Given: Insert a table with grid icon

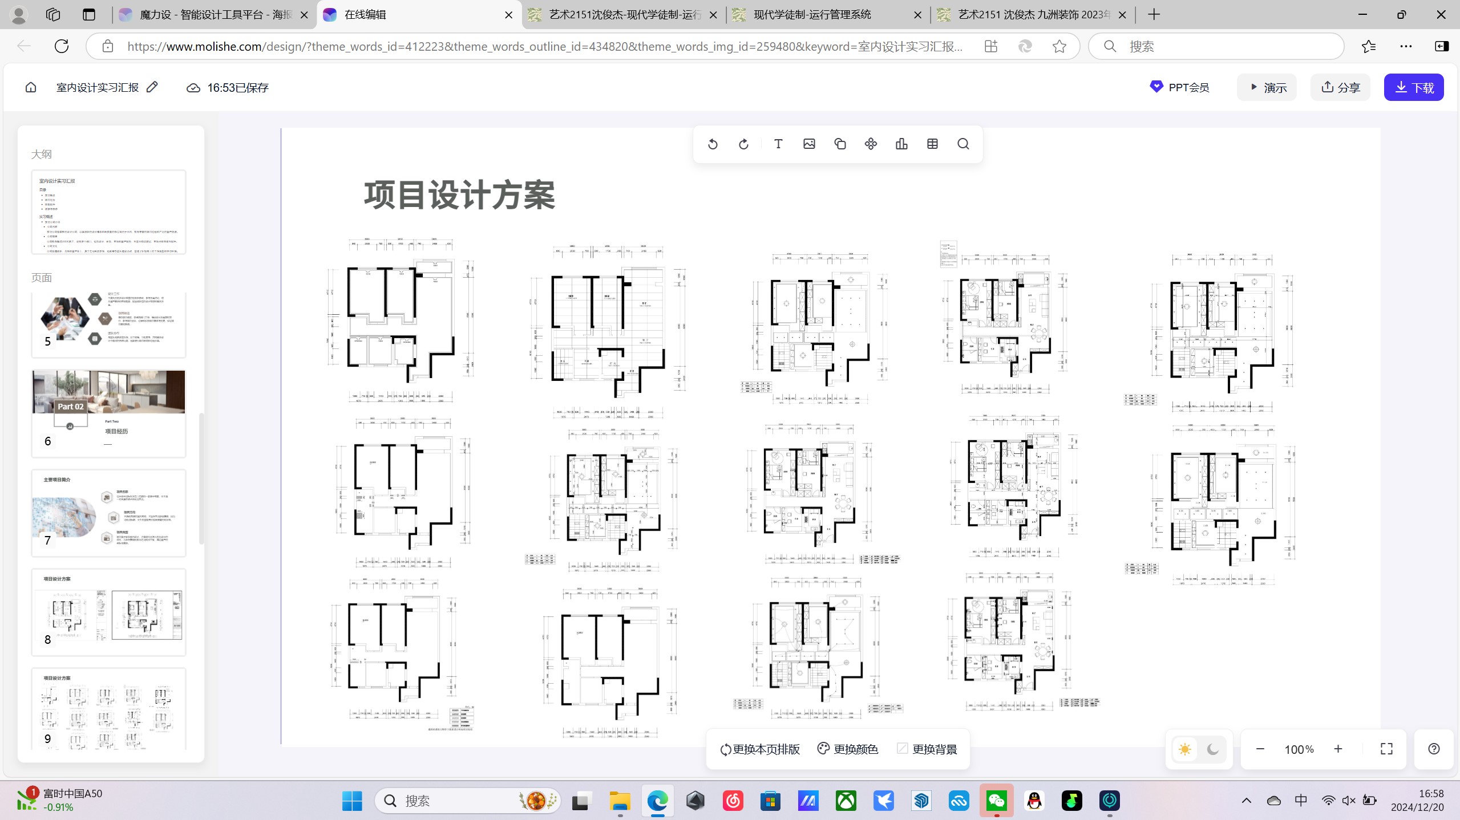Looking at the screenshot, I should (932, 144).
